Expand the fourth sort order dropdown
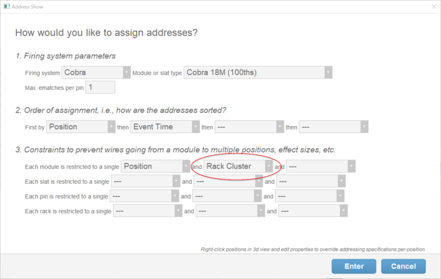This screenshot has height=279, width=441. [333, 127]
